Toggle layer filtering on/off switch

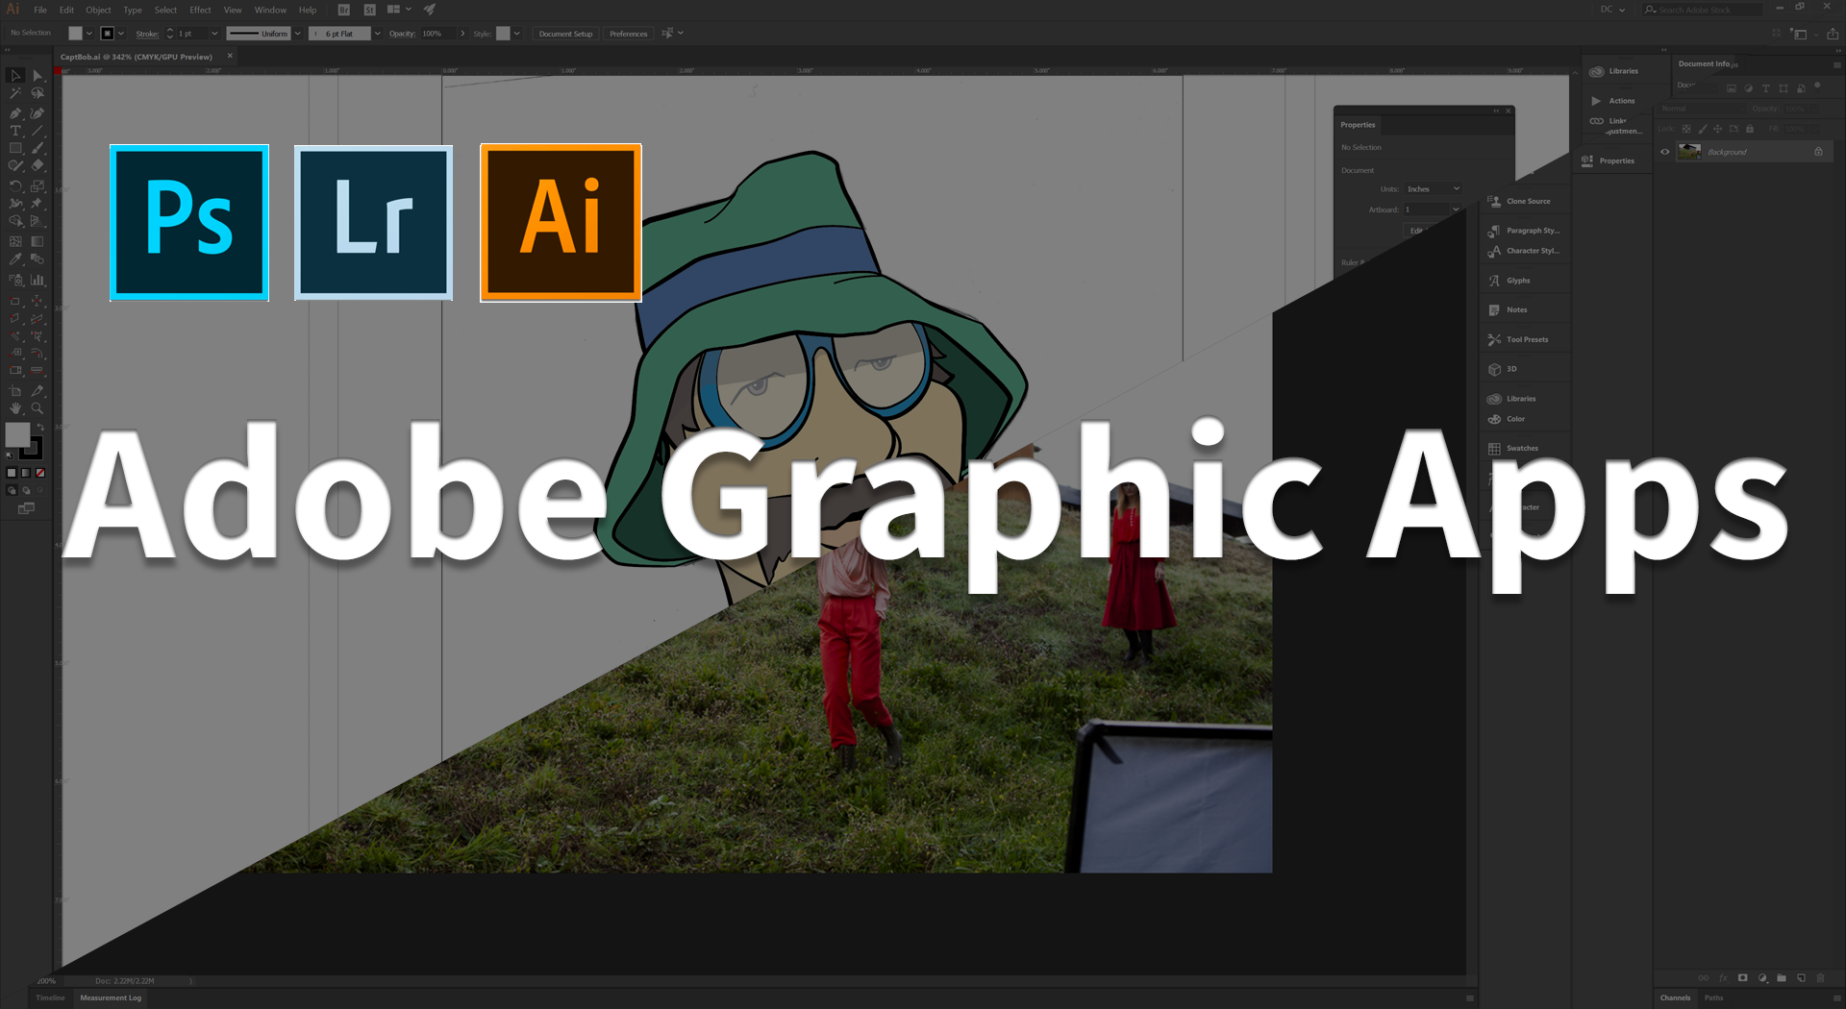(1817, 86)
